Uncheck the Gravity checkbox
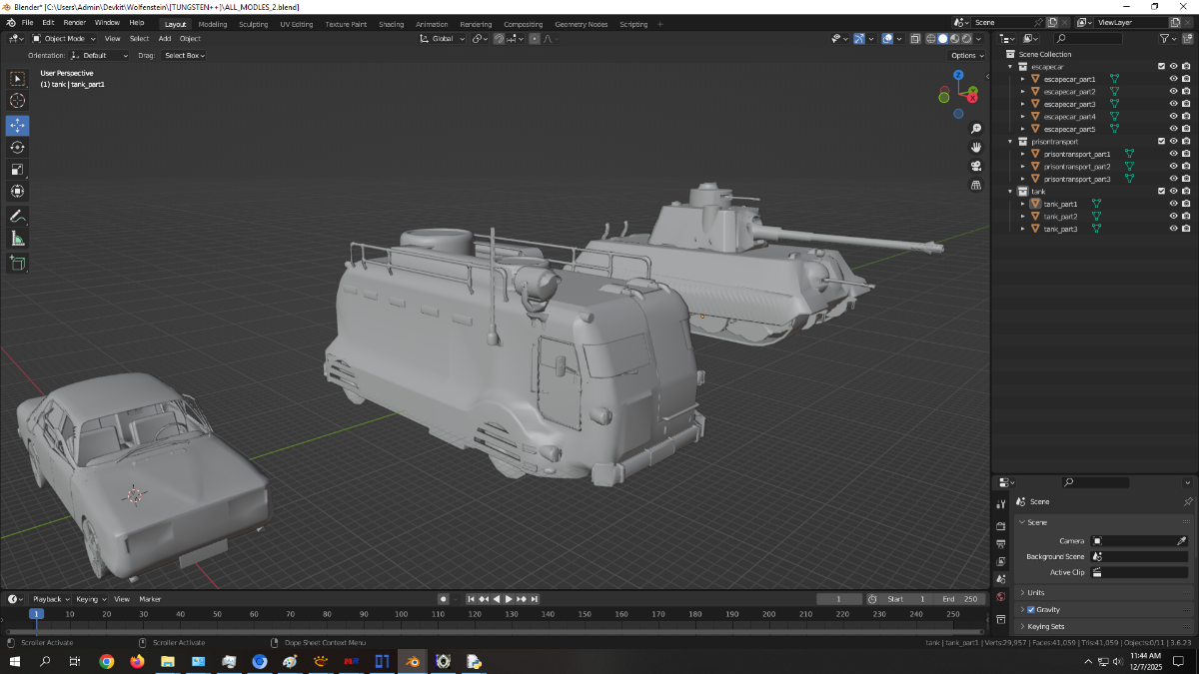The width and height of the screenshot is (1199, 674). click(x=1031, y=609)
